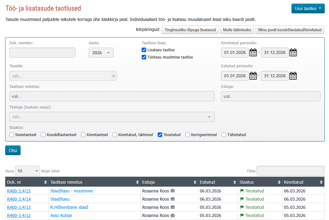Click briefcase icon in R400-3.4/15 row
This screenshot has height=220, width=329.
coord(173,191)
